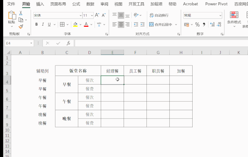Screen dimensions: 248x157
Task: Apply red font color
Action: pyautogui.click(x=86, y=24)
